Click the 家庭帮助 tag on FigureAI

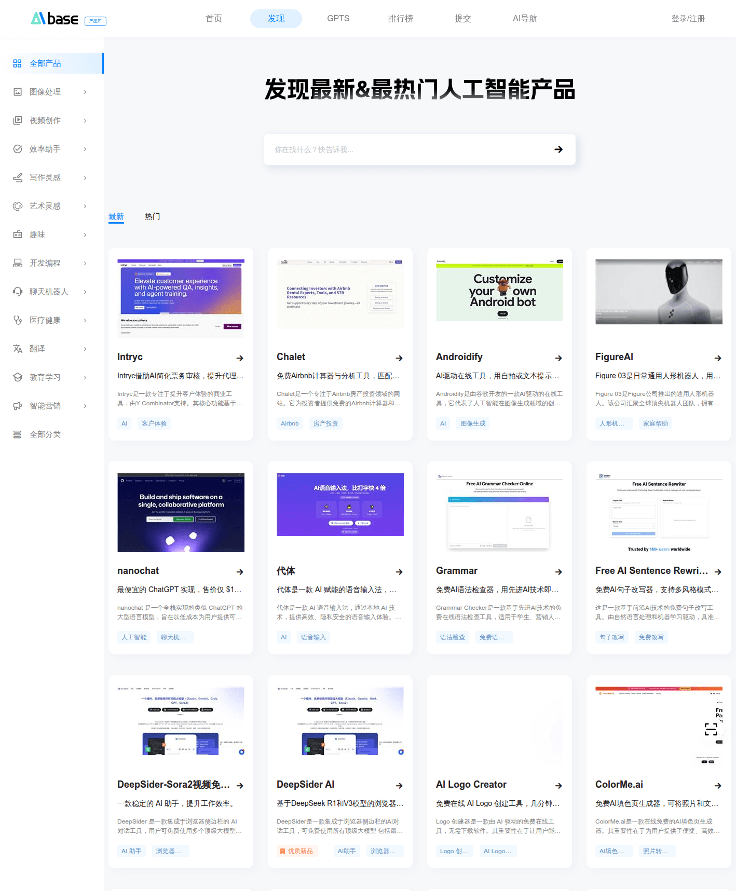click(656, 423)
